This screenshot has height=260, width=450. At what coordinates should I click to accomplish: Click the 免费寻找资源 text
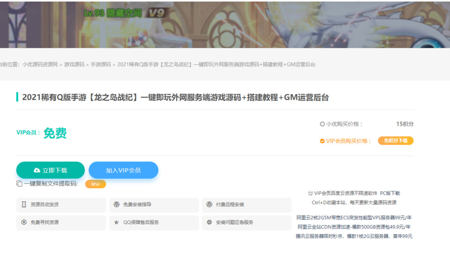[44, 222]
